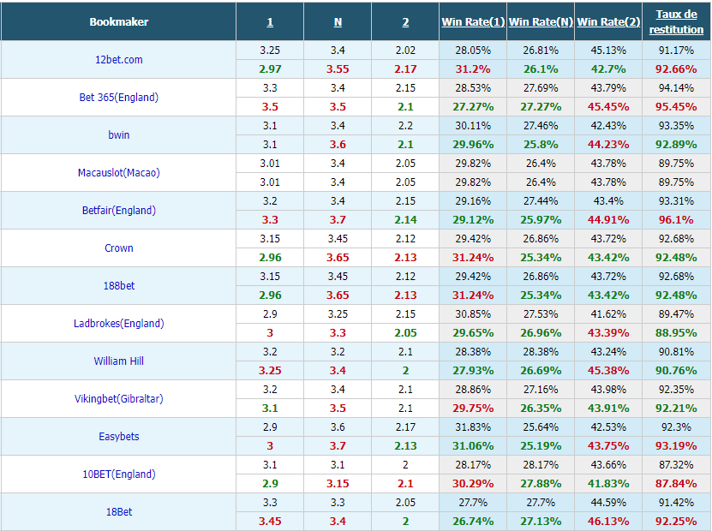Select 12bet.com opening win rate 45.13%
This screenshot has height=531, width=712.
[608, 51]
